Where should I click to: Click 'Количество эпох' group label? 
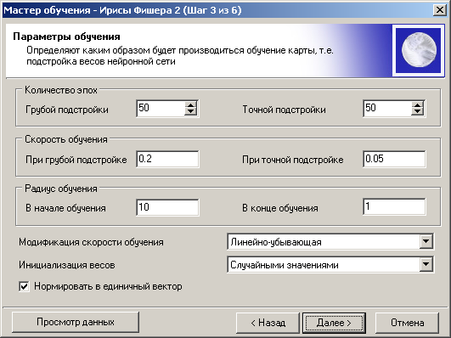(x=61, y=90)
